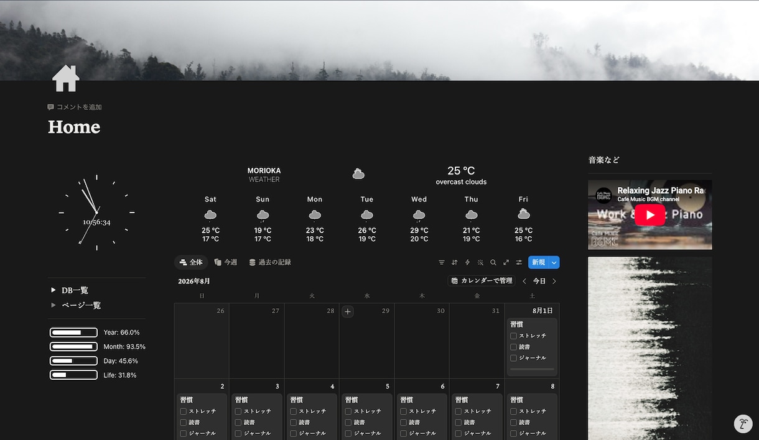This screenshot has height=440, width=759.
Task: Click the calendar icon in カレンダーで管理
Action: [x=455, y=281]
